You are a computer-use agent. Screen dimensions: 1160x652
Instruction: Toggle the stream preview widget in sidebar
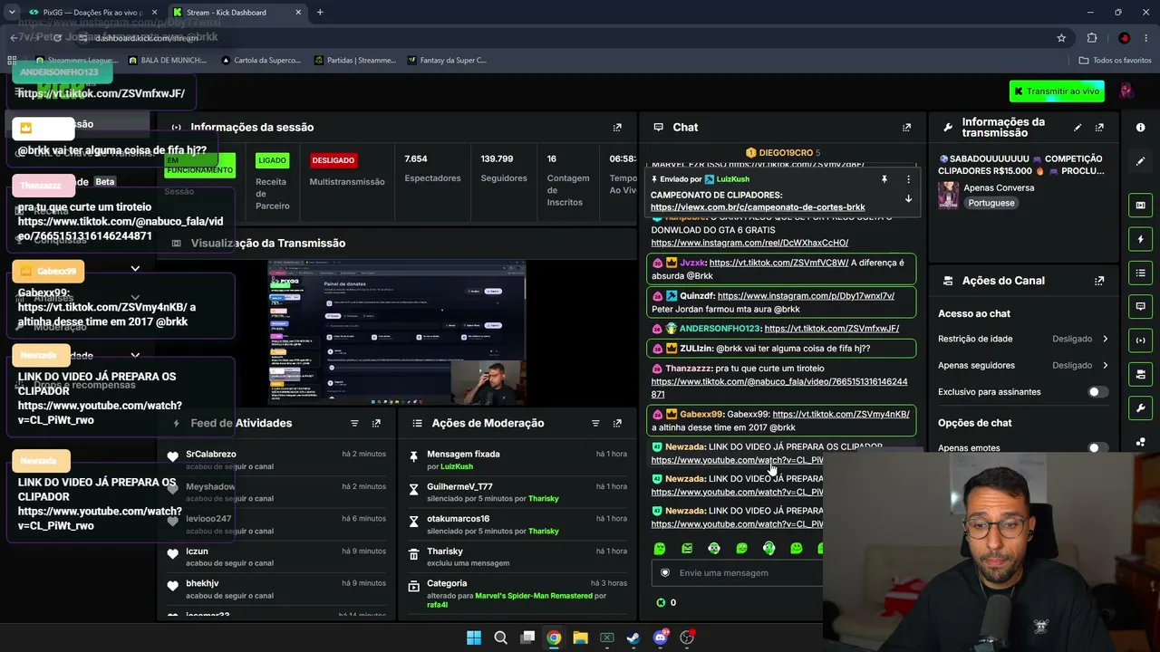pyautogui.click(x=1140, y=206)
